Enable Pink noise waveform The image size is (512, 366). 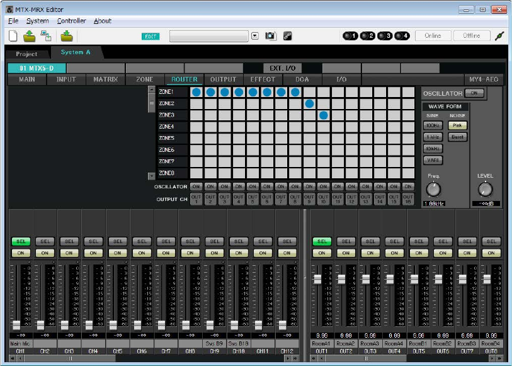[457, 125]
